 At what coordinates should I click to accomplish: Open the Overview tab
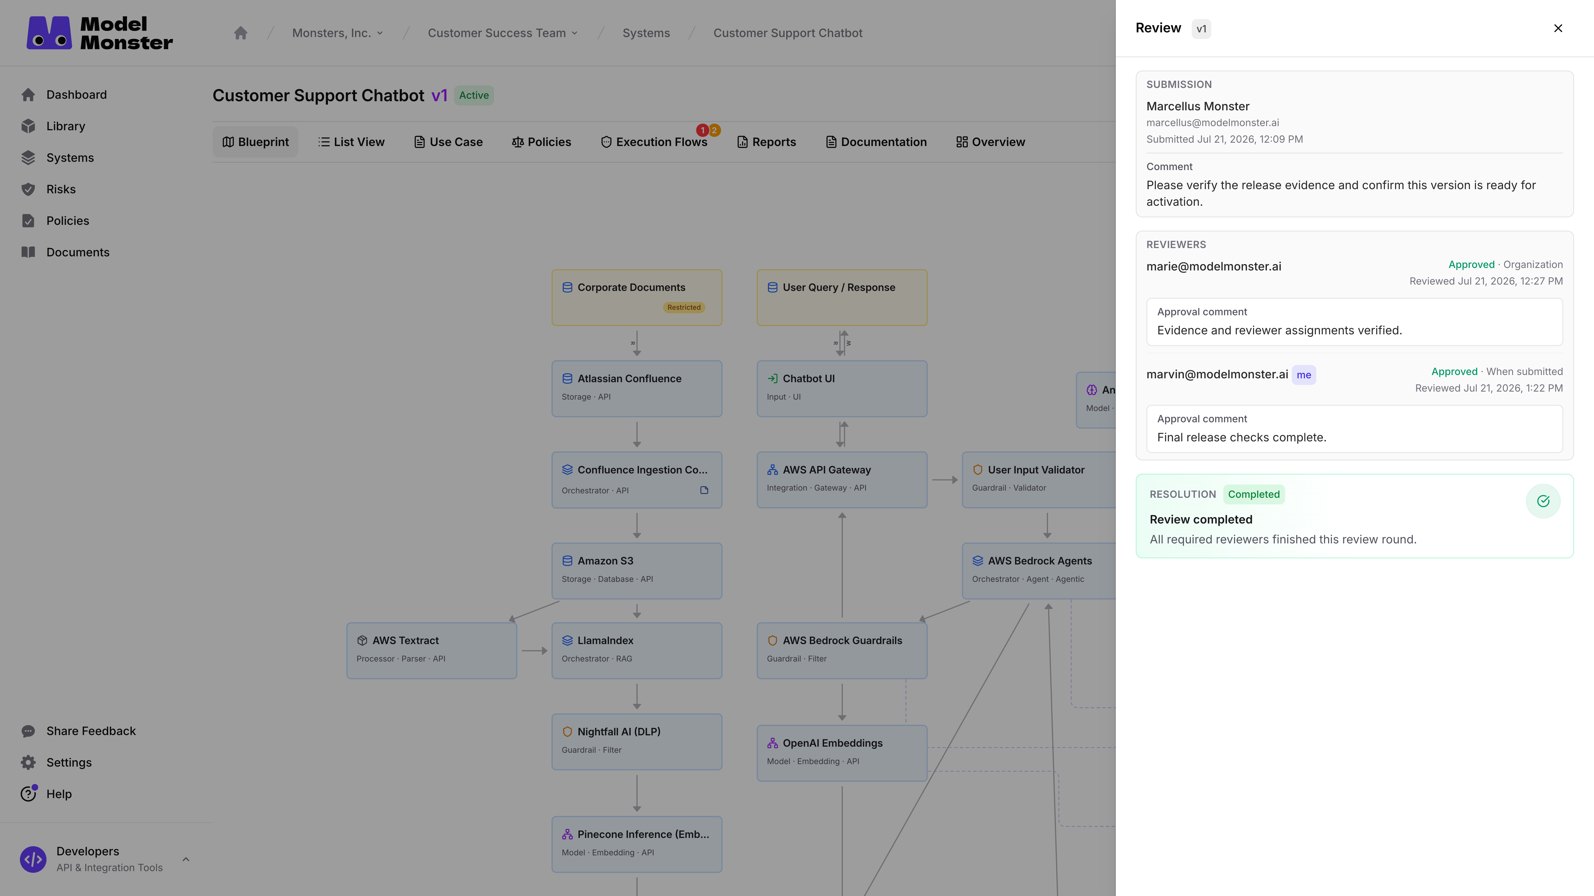[x=991, y=142]
